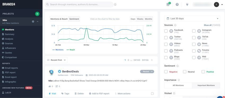Set chart granularity to Days

133,19
